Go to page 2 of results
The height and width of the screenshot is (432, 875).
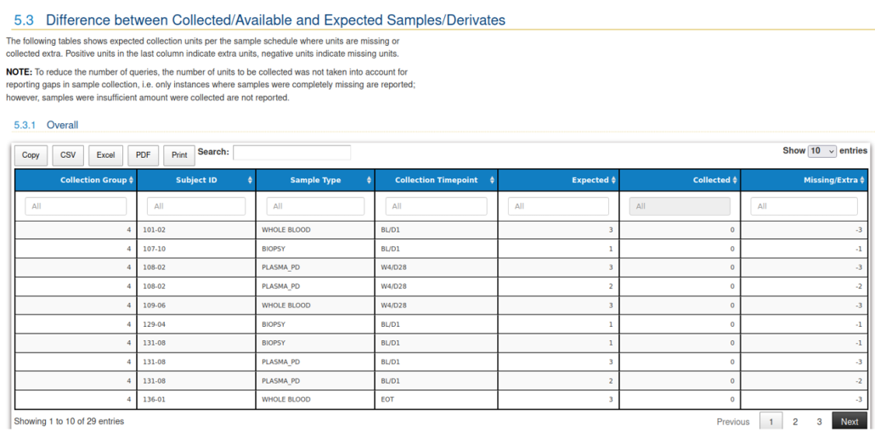(795, 422)
